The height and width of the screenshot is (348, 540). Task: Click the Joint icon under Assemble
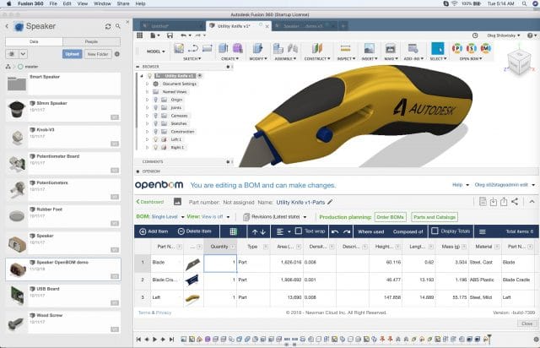[x=293, y=49]
